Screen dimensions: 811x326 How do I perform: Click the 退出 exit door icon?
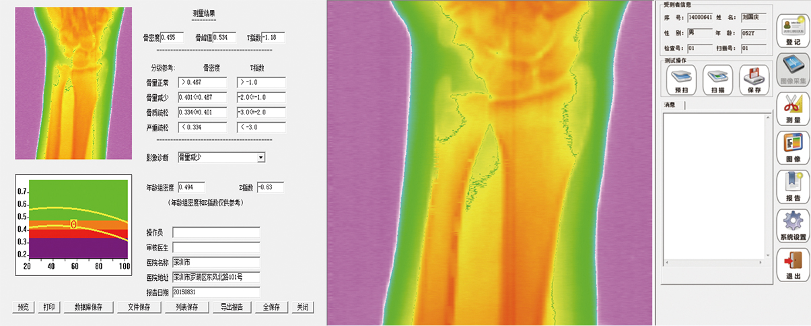(793, 264)
